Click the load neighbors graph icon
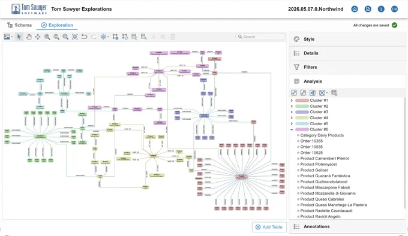 click(115, 37)
